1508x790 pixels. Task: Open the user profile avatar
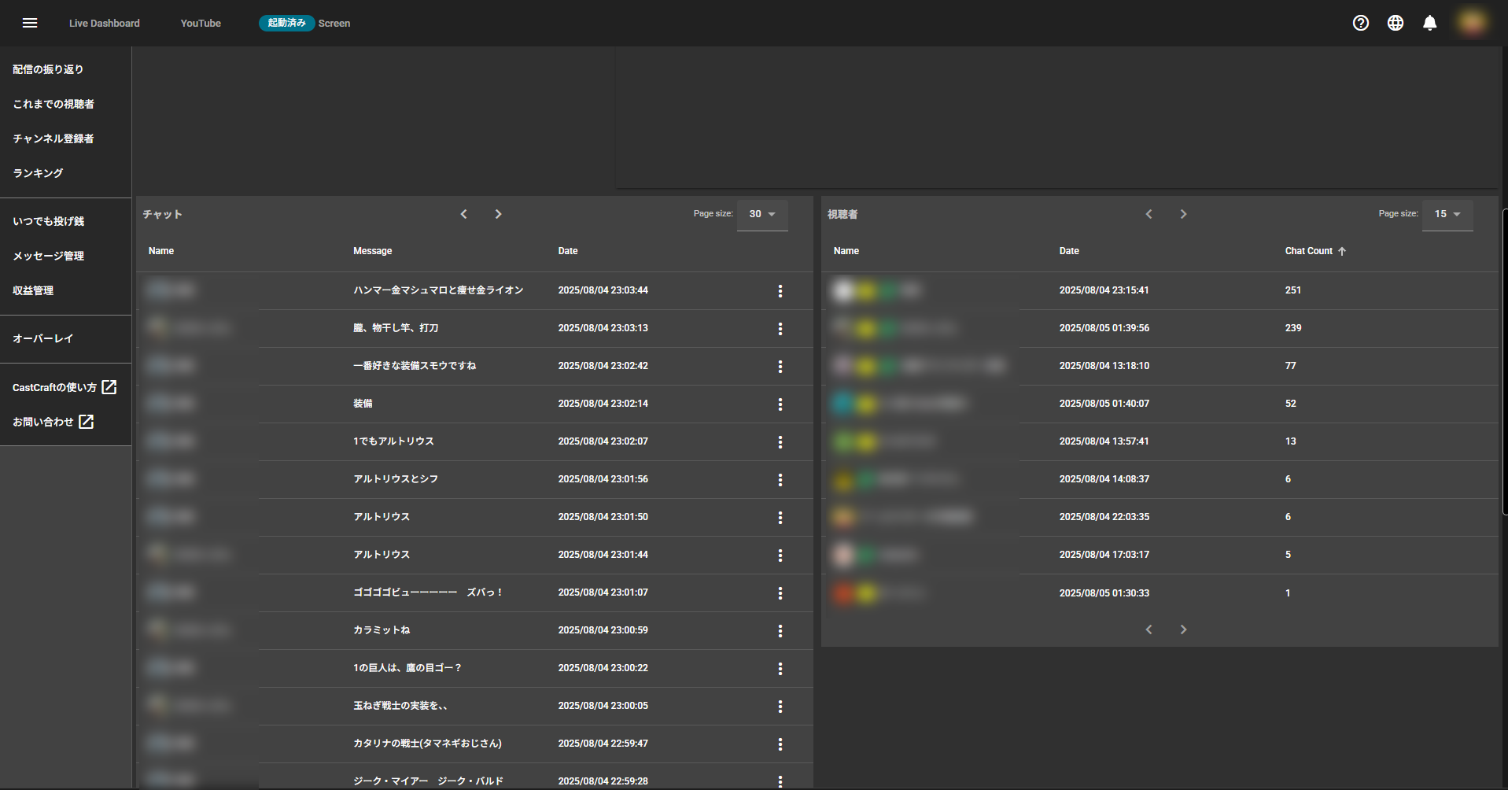tap(1473, 23)
